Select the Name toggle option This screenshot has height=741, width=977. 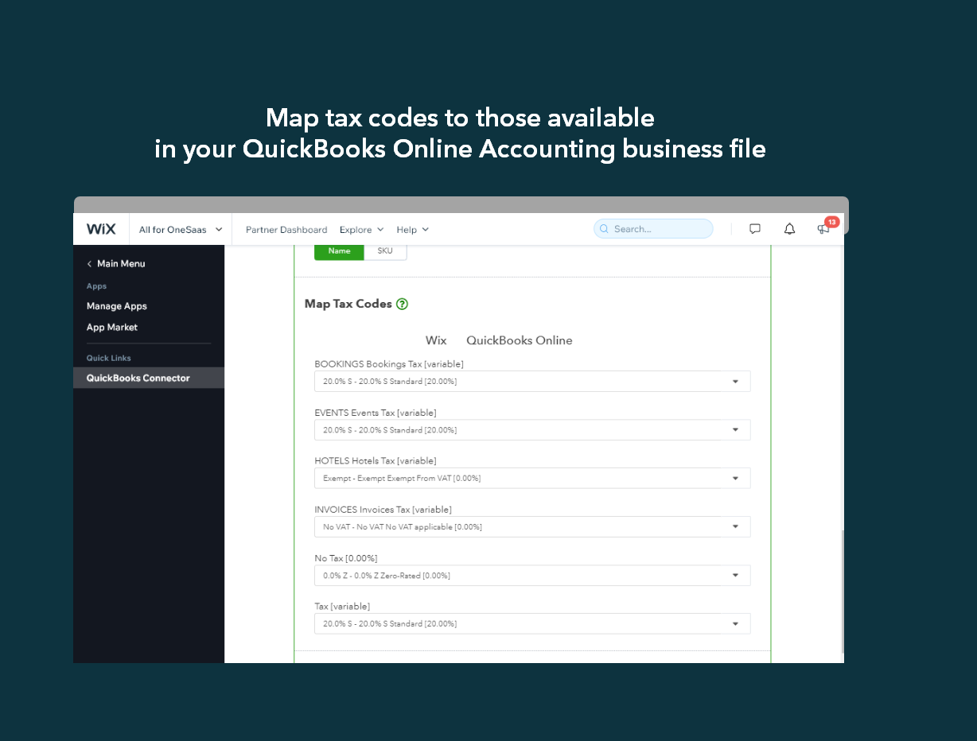tap(339, 251)
